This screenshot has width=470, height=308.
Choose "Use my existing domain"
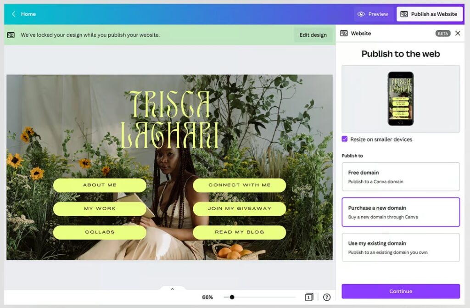[400, 247]
